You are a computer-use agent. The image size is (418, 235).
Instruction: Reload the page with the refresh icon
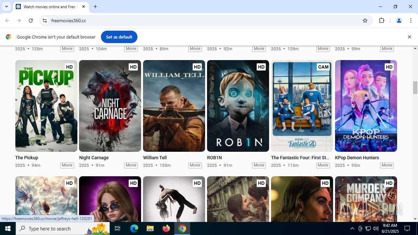pos(31,21)
